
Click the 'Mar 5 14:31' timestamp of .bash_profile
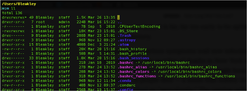[x=101, y=54]
